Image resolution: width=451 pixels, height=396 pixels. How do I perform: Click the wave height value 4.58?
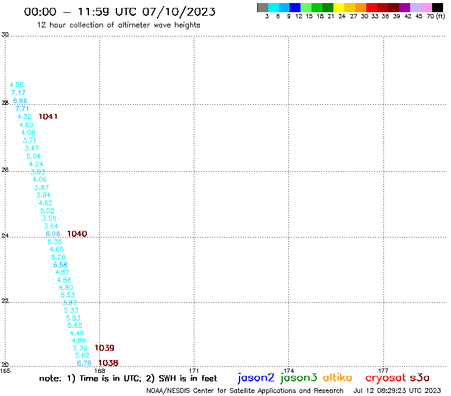pyautogui.click(x=16, y=85)
